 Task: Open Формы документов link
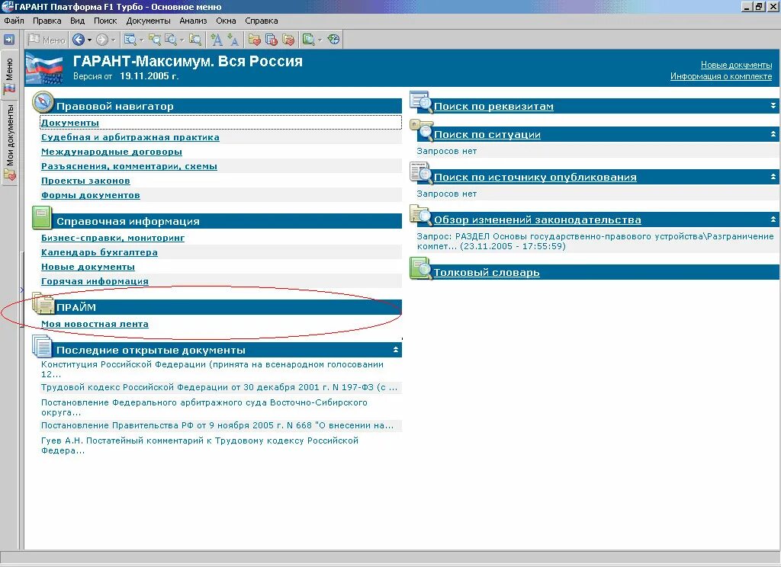tap(90, 195)
